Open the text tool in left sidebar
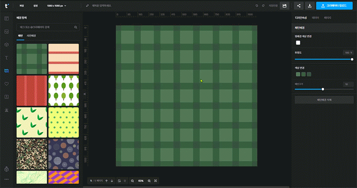The image size is (357, 188). coord(6,58)
